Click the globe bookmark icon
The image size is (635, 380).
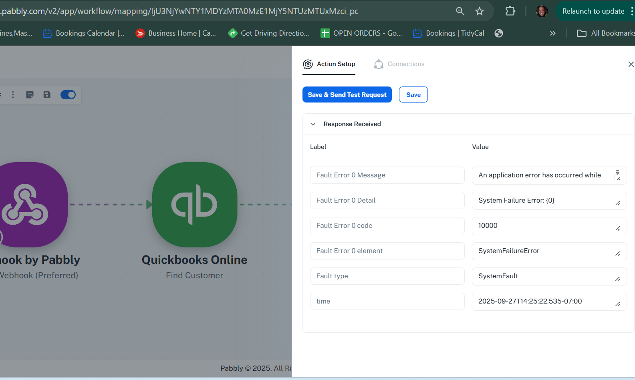point(499,33)
